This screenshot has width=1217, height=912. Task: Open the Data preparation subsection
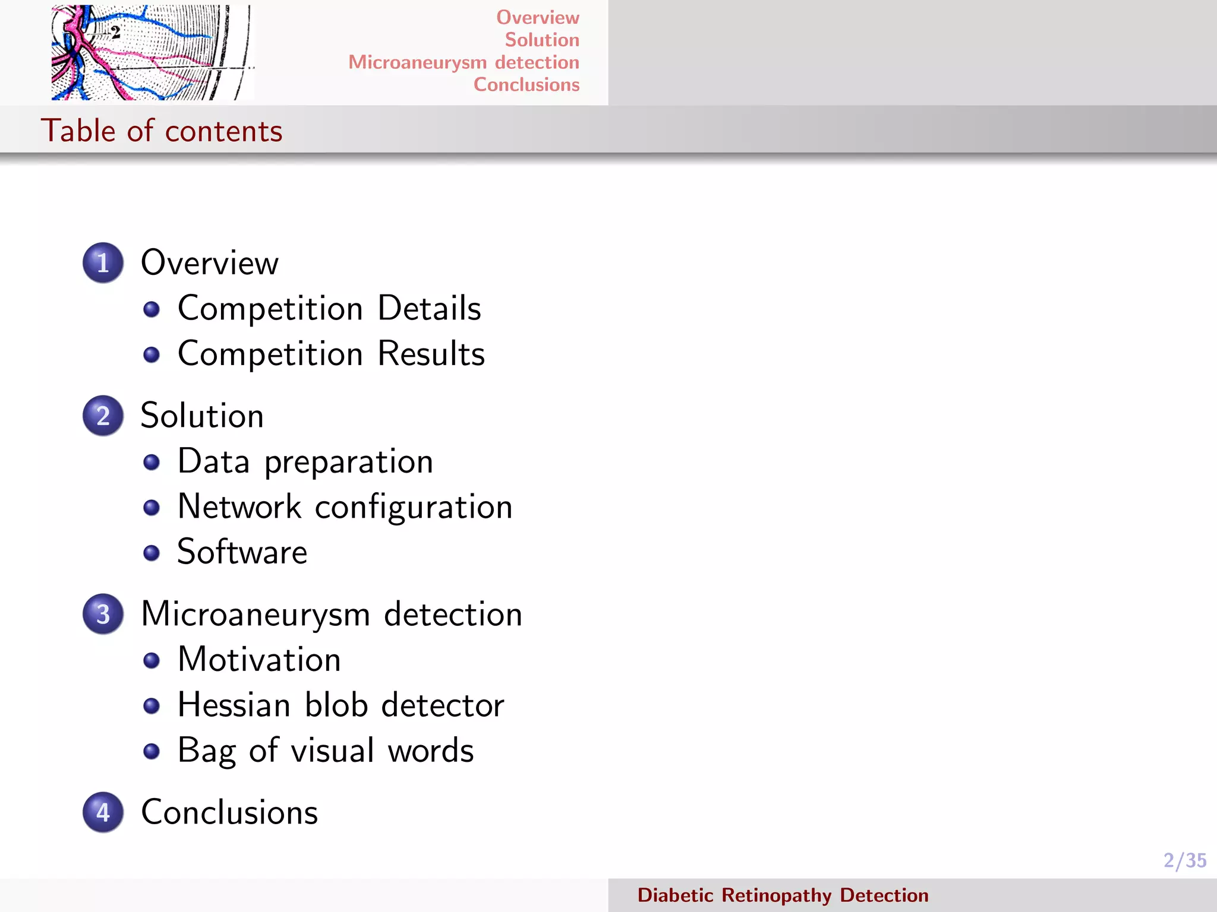305,461
